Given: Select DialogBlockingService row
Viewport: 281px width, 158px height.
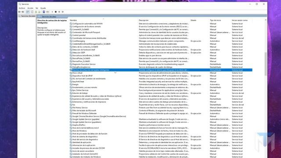Looking at the screenshot, I should click(161, 67).
